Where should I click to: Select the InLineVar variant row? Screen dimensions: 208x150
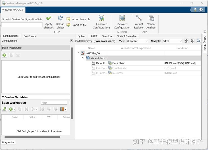146,73
